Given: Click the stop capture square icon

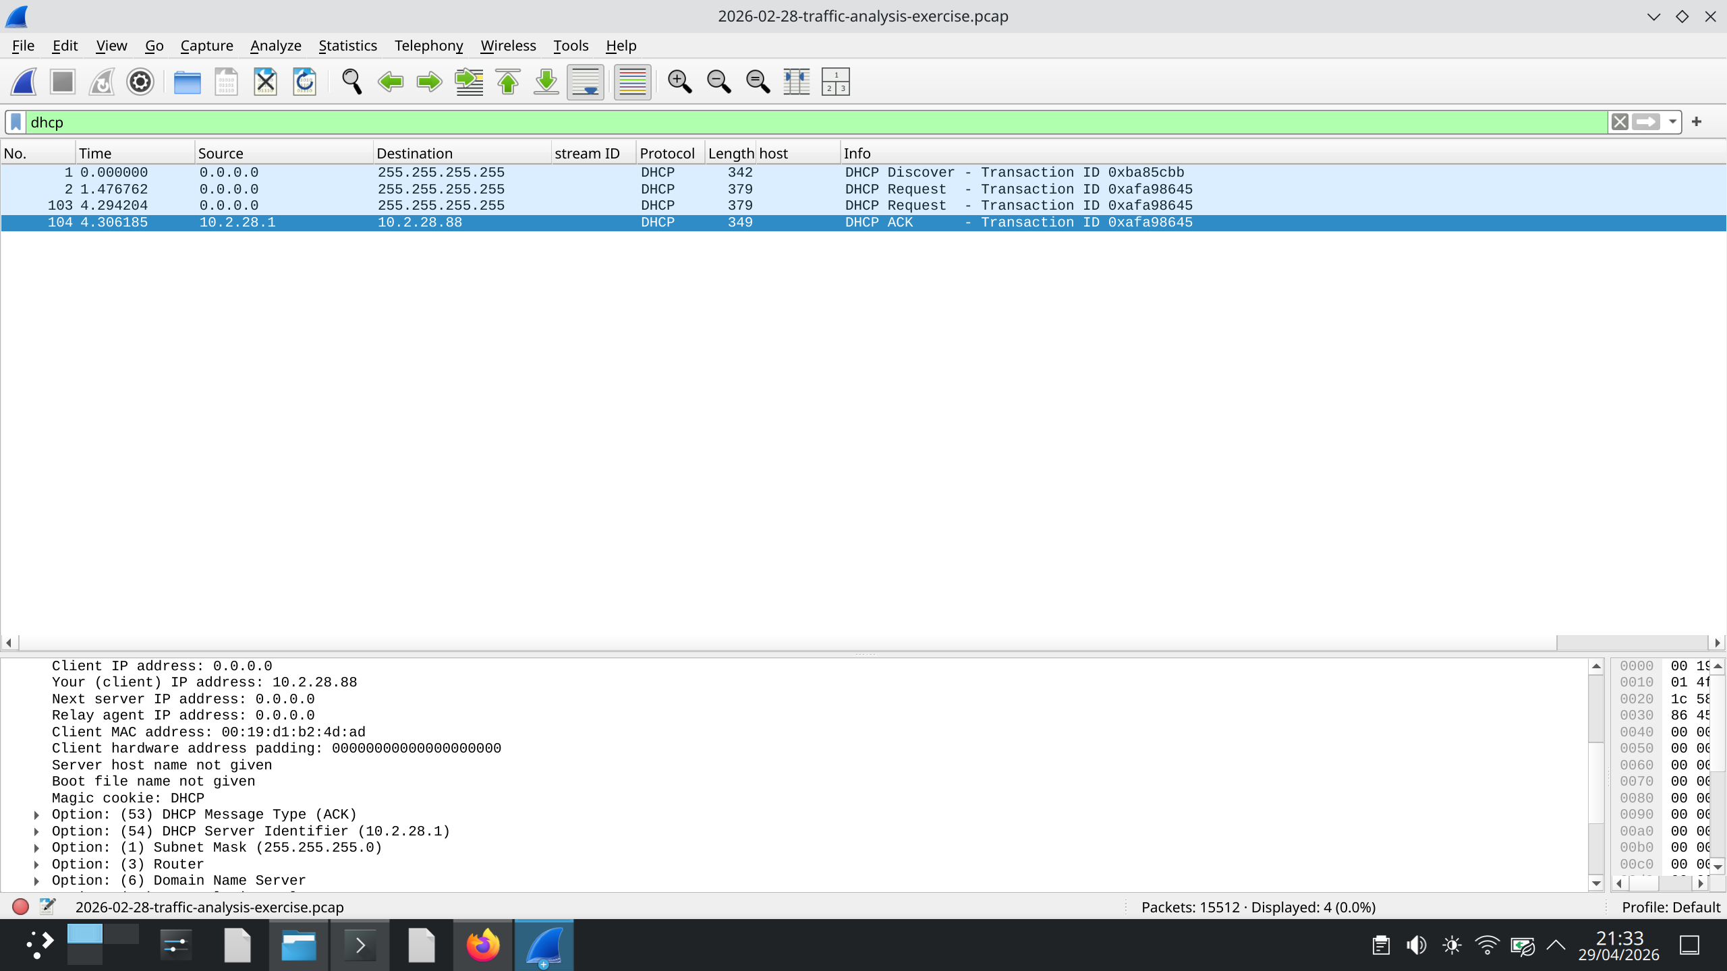Looking at the screenshot, I should coord(63,82).
